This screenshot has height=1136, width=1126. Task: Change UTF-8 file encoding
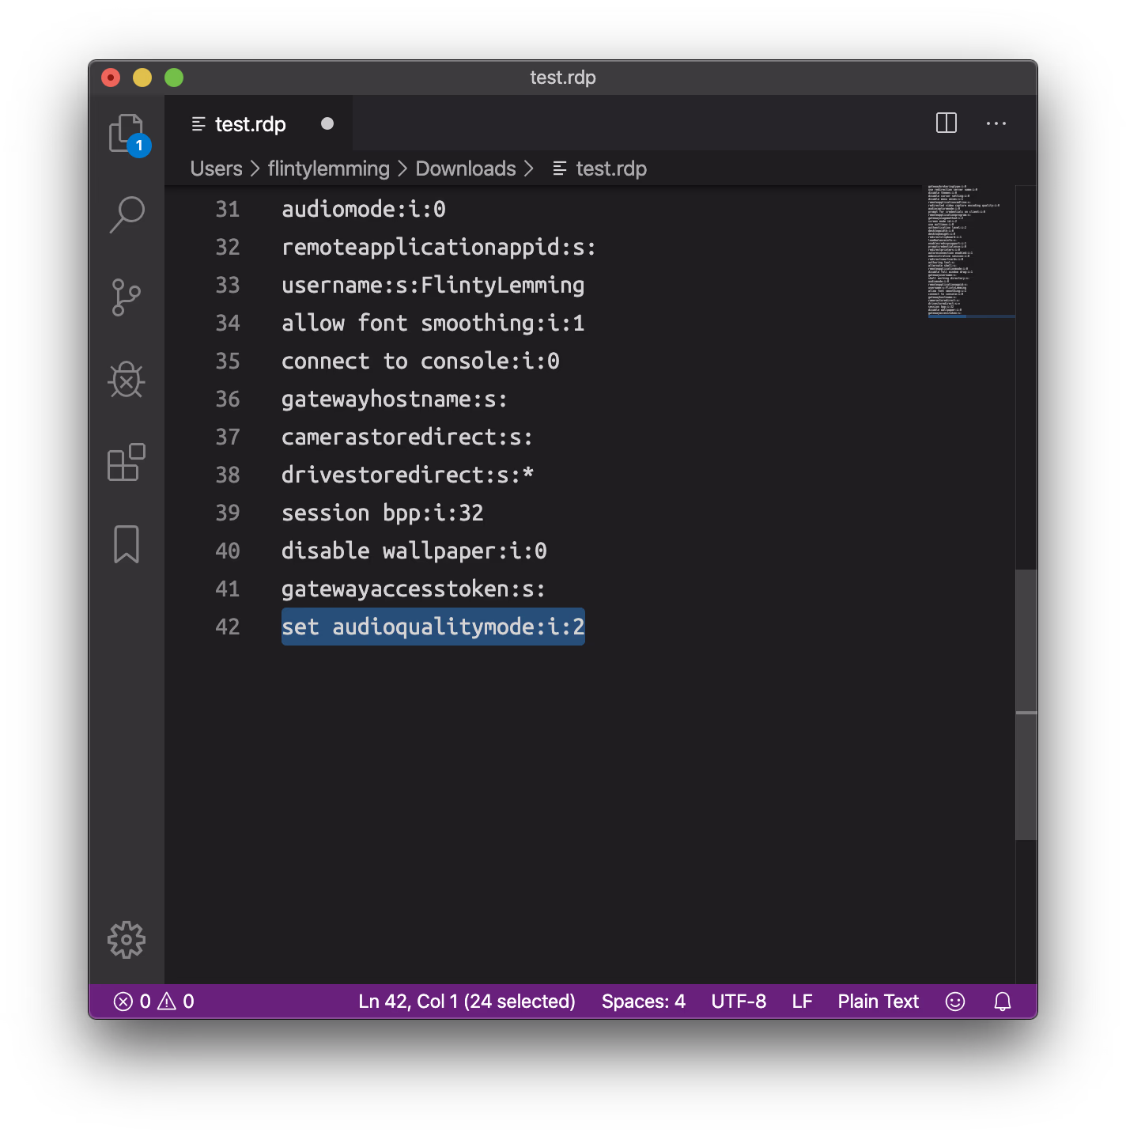pyautogui.click(x=739, y=1002)
